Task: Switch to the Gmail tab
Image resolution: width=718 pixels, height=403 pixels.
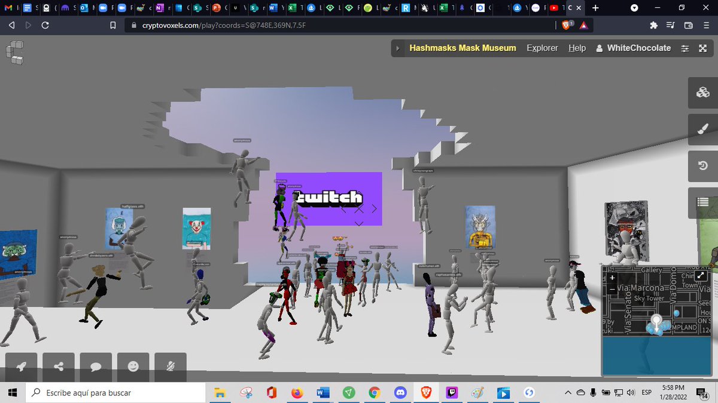Action: click(x=8, y=8)
